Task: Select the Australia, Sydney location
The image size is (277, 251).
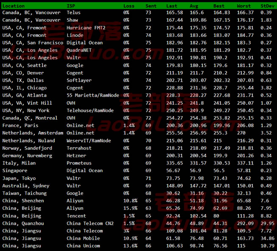Action: point(26,186)
